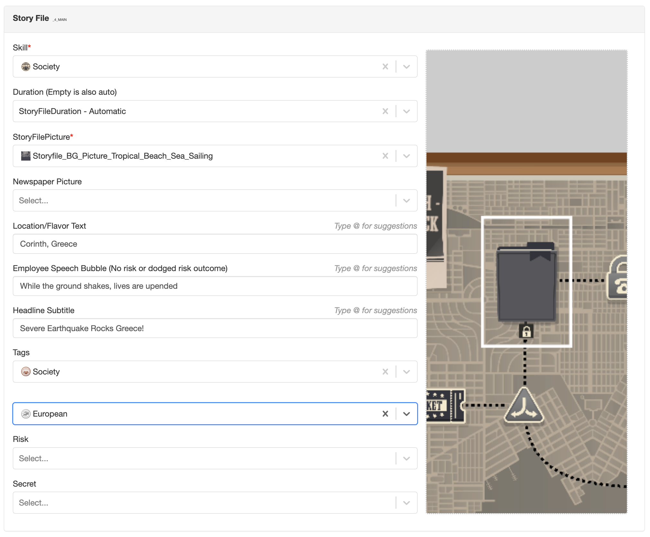Open the Newspaper Picture dropdown

coord(407,200)
